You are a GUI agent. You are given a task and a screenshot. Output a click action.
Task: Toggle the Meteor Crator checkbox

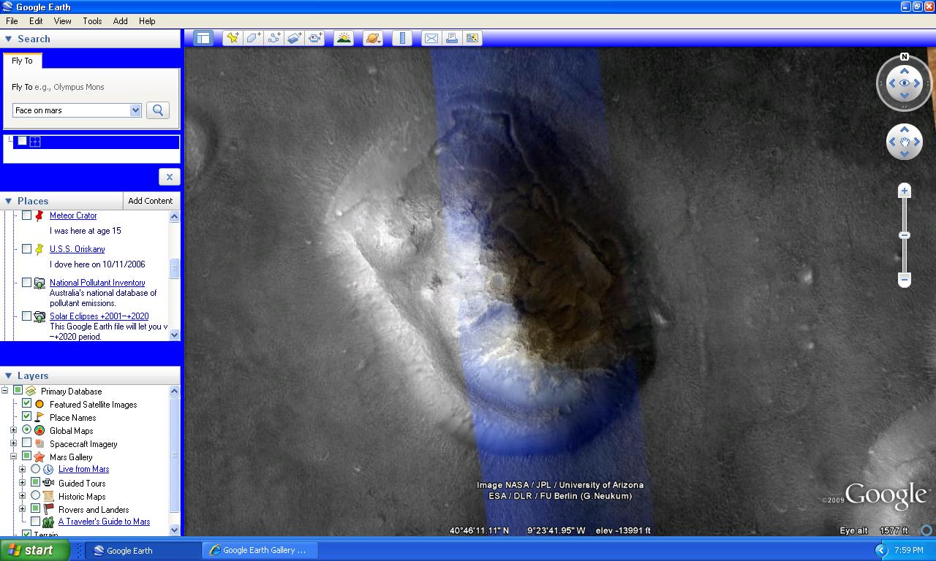[26, 215]
